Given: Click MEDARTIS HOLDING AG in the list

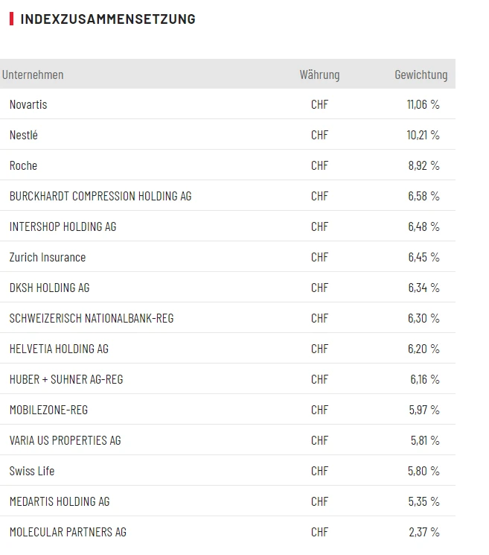Looking at the screenshot, I should click(x=60, y=501).
